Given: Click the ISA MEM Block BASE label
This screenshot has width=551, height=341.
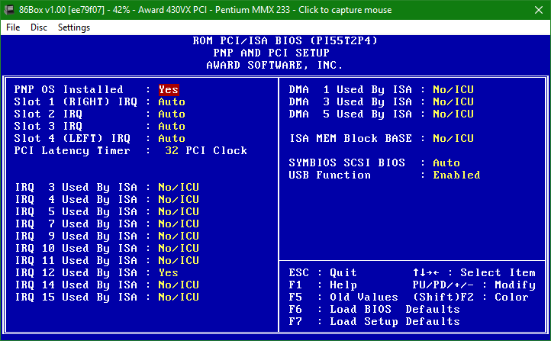Looking at the screenshot, I should point(350,138).
